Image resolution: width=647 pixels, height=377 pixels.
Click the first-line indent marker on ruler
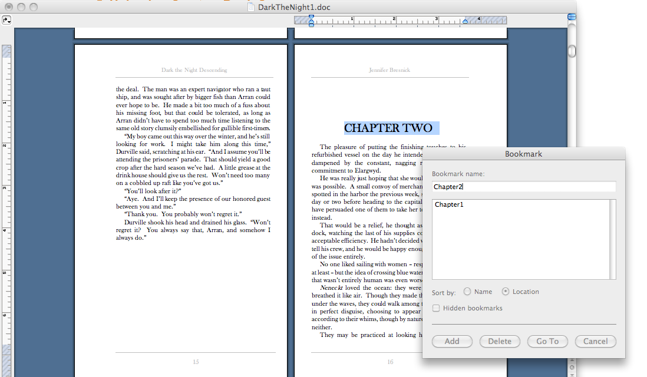click(311, 18)
